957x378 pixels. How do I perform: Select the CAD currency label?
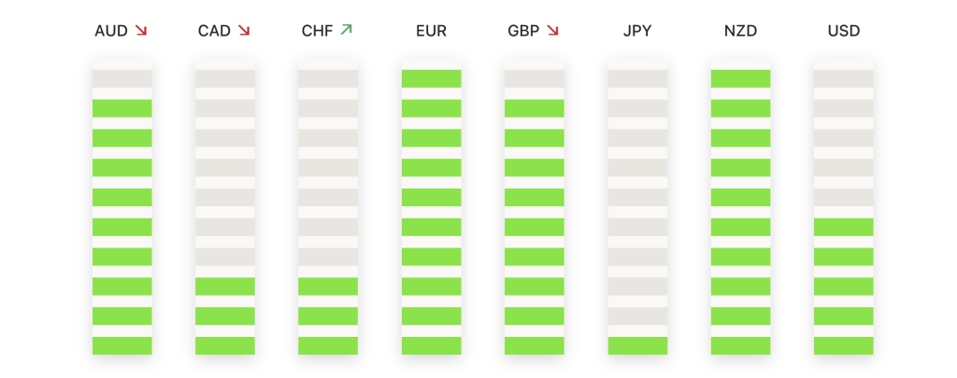tap(214, 31)
